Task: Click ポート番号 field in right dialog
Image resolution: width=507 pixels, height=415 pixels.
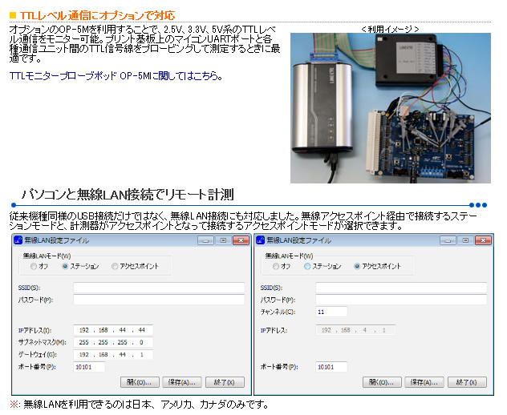Action: point(331,367)
